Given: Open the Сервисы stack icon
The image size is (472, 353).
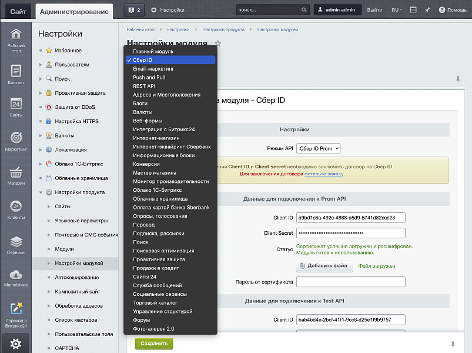Looking at the screenshot, I should pos(16,244).
